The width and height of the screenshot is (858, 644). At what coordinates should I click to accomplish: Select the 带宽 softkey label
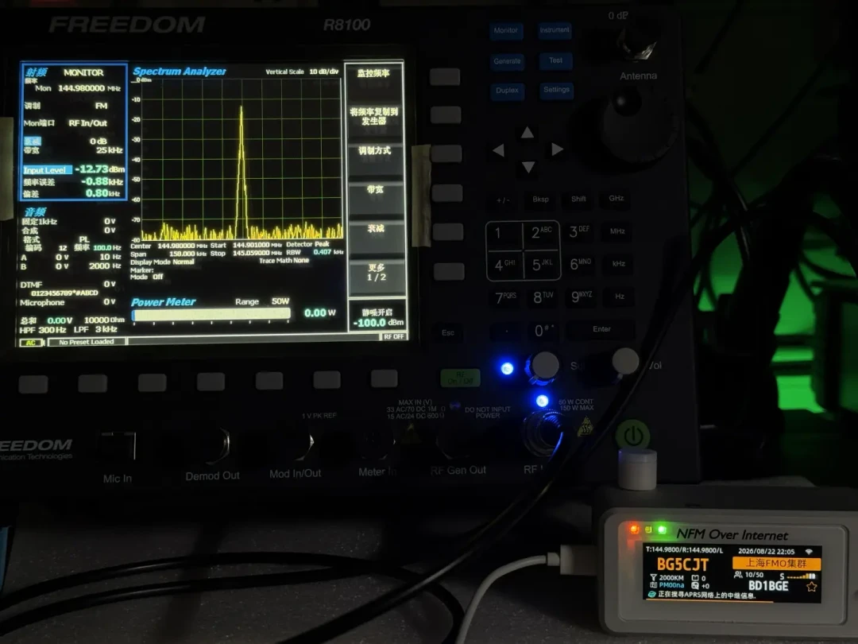pyautogui.click(x=375, y=189)
